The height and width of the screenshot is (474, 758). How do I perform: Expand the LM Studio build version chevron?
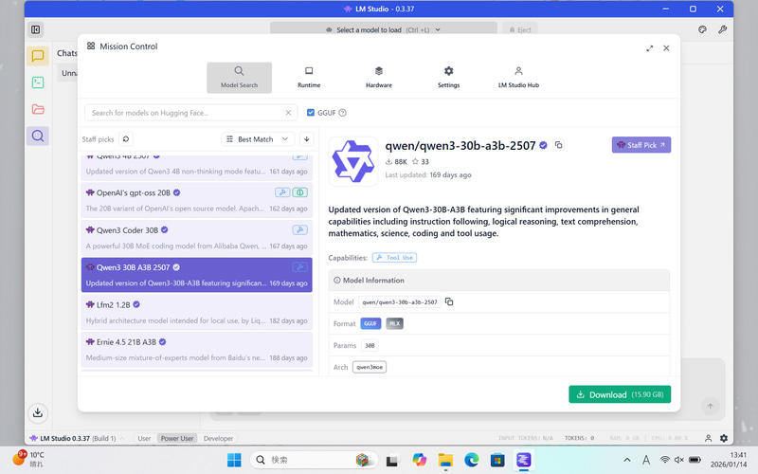pos(123,438)
